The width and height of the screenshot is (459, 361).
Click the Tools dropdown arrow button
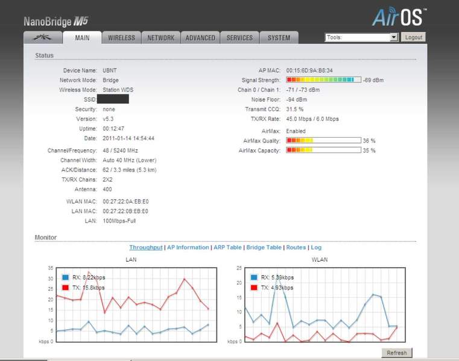[x=394, y=37]
